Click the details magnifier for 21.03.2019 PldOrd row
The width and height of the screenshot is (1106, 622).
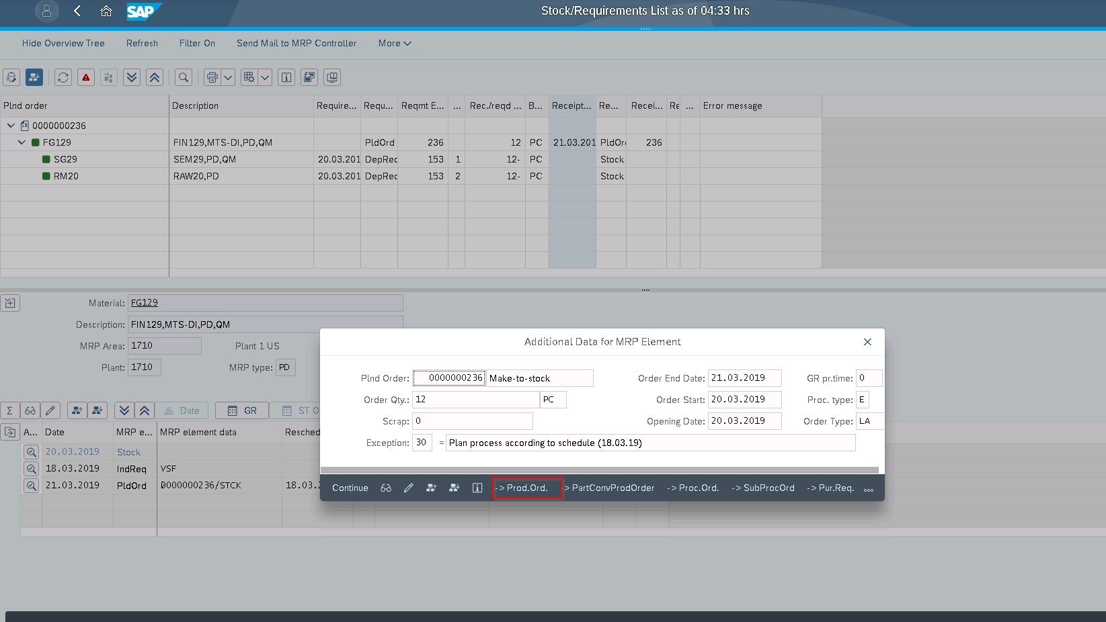31,485
